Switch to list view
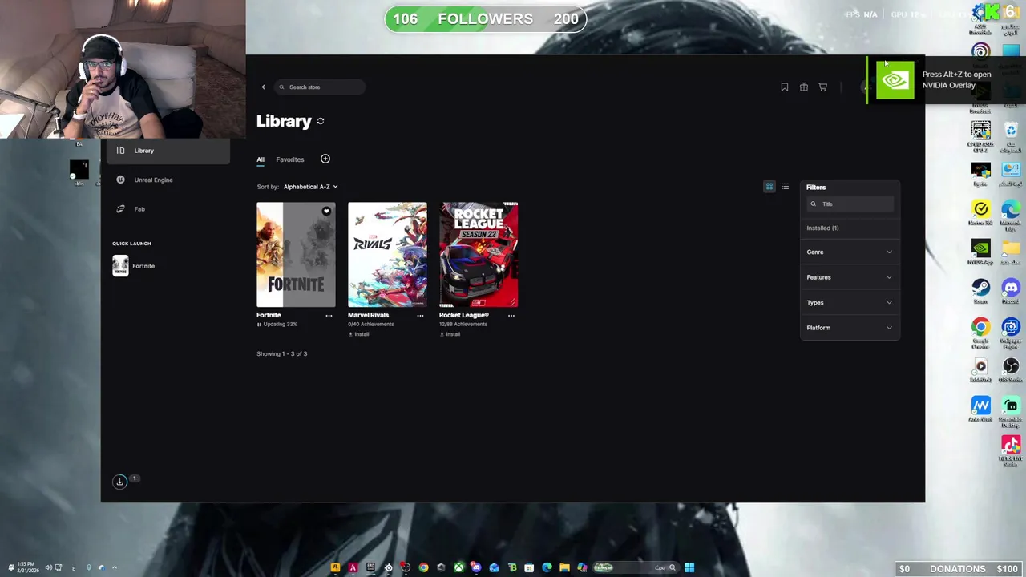 click(x=786, y=187)
